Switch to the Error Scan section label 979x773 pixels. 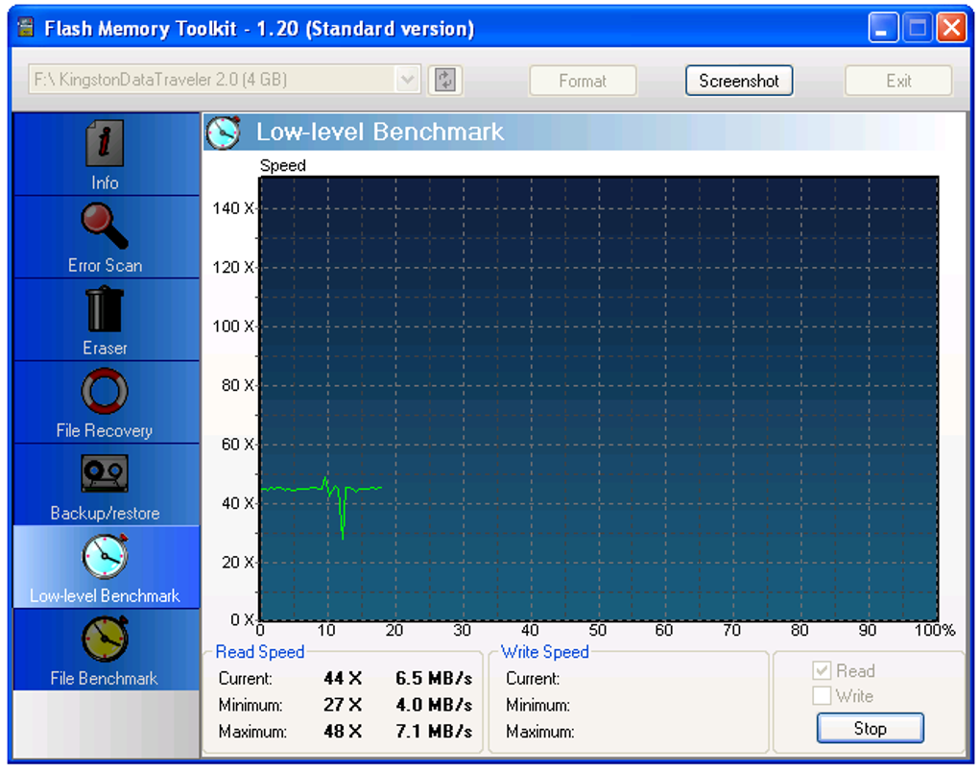(x=105, y=265)
